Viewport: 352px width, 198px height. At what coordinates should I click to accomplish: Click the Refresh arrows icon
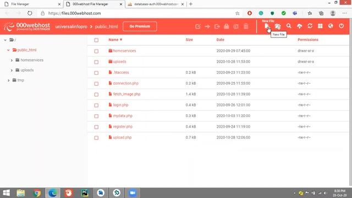point(310,26)
